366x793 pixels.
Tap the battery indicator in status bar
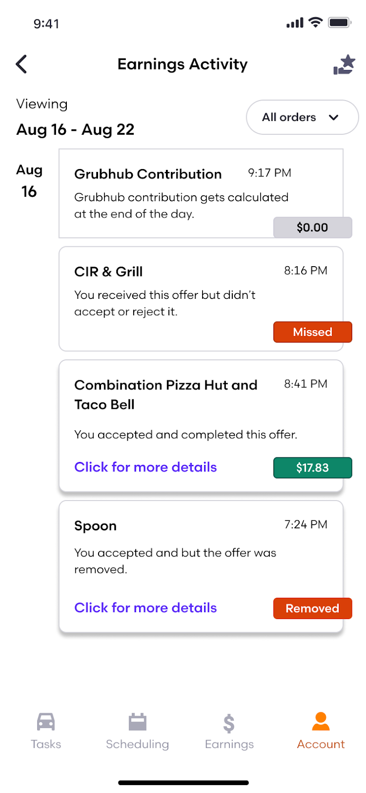coord(340,22)
